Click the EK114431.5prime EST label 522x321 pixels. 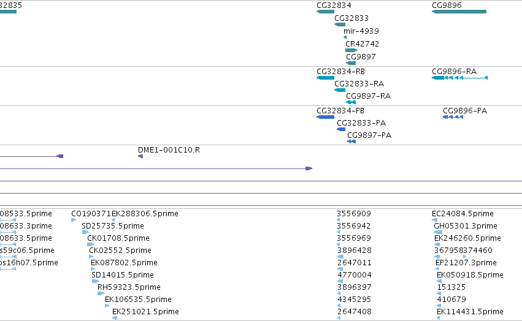[x=470, y=312]
